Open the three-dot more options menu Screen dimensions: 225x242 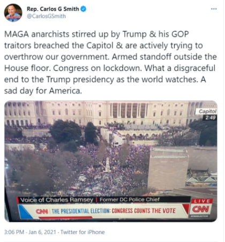[214, 9]
